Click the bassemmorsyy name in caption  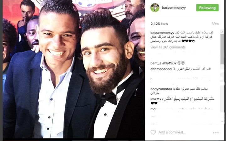(x=162, y=33)
